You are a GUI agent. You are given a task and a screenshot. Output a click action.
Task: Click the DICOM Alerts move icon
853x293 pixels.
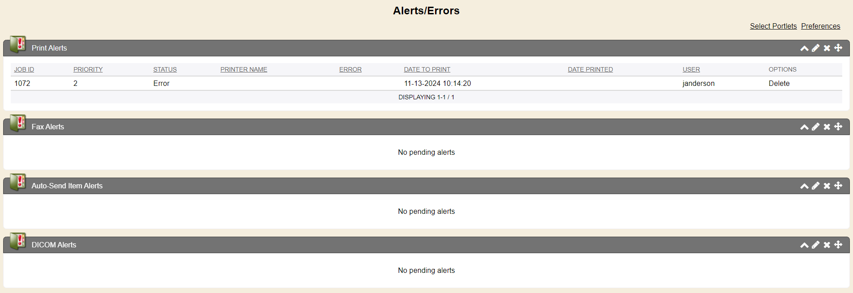[838, 245]
